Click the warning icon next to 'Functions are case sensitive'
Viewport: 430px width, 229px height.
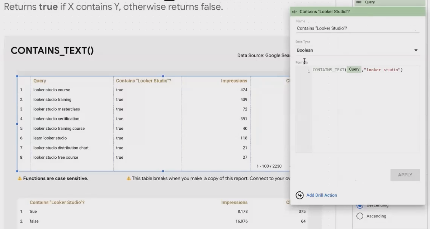20,178
